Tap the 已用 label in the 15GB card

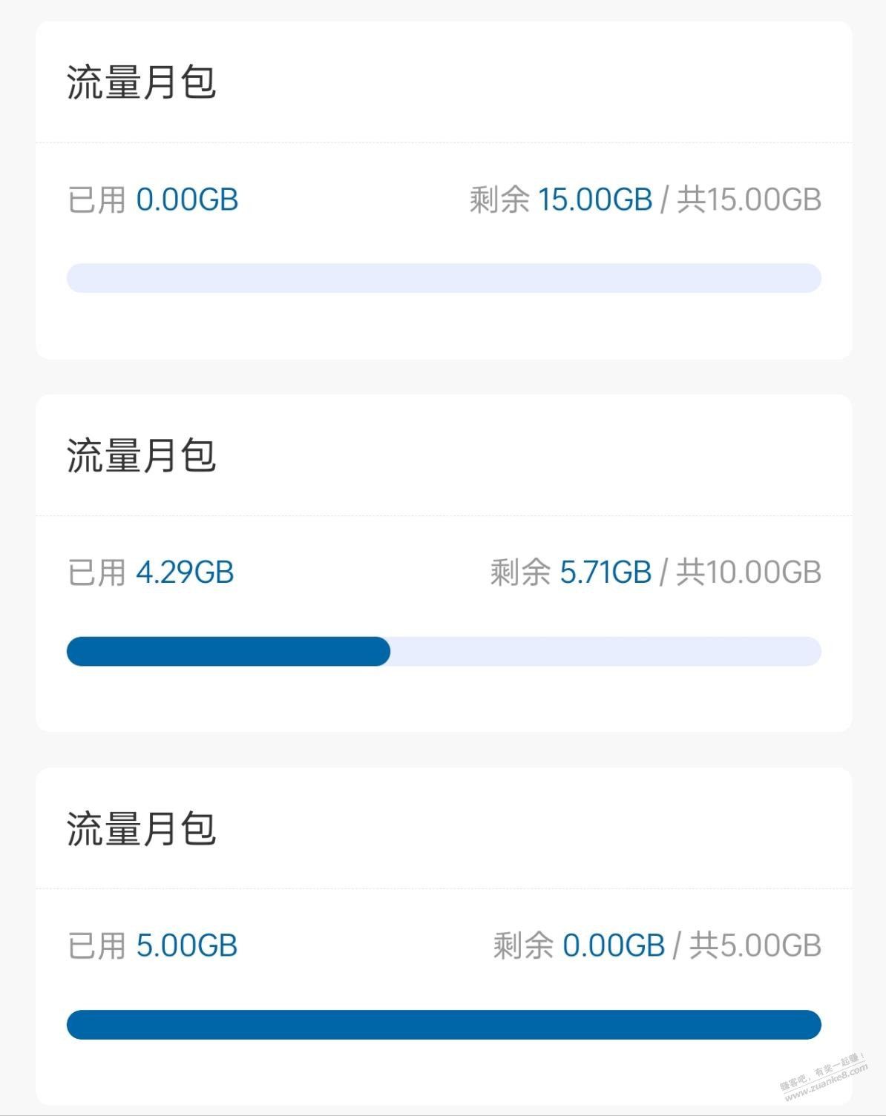96,200
